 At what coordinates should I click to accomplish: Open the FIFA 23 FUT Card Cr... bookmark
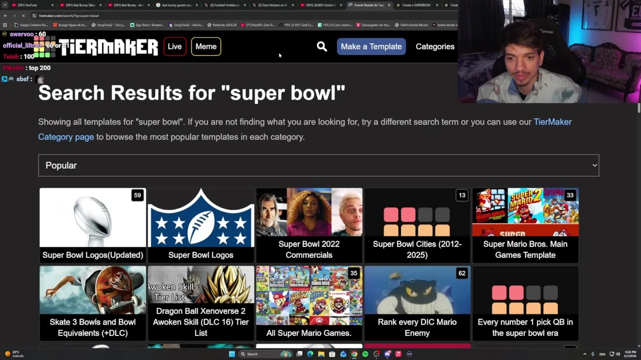click(x=295, y=25)
